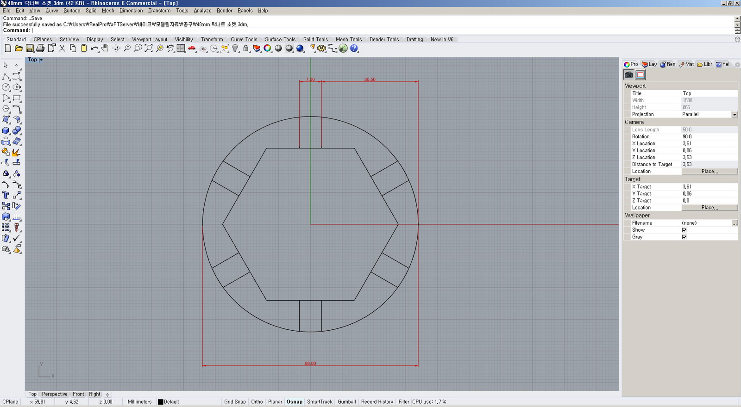Open the File menu
The image size is (741, 407).
coord(6,11)
